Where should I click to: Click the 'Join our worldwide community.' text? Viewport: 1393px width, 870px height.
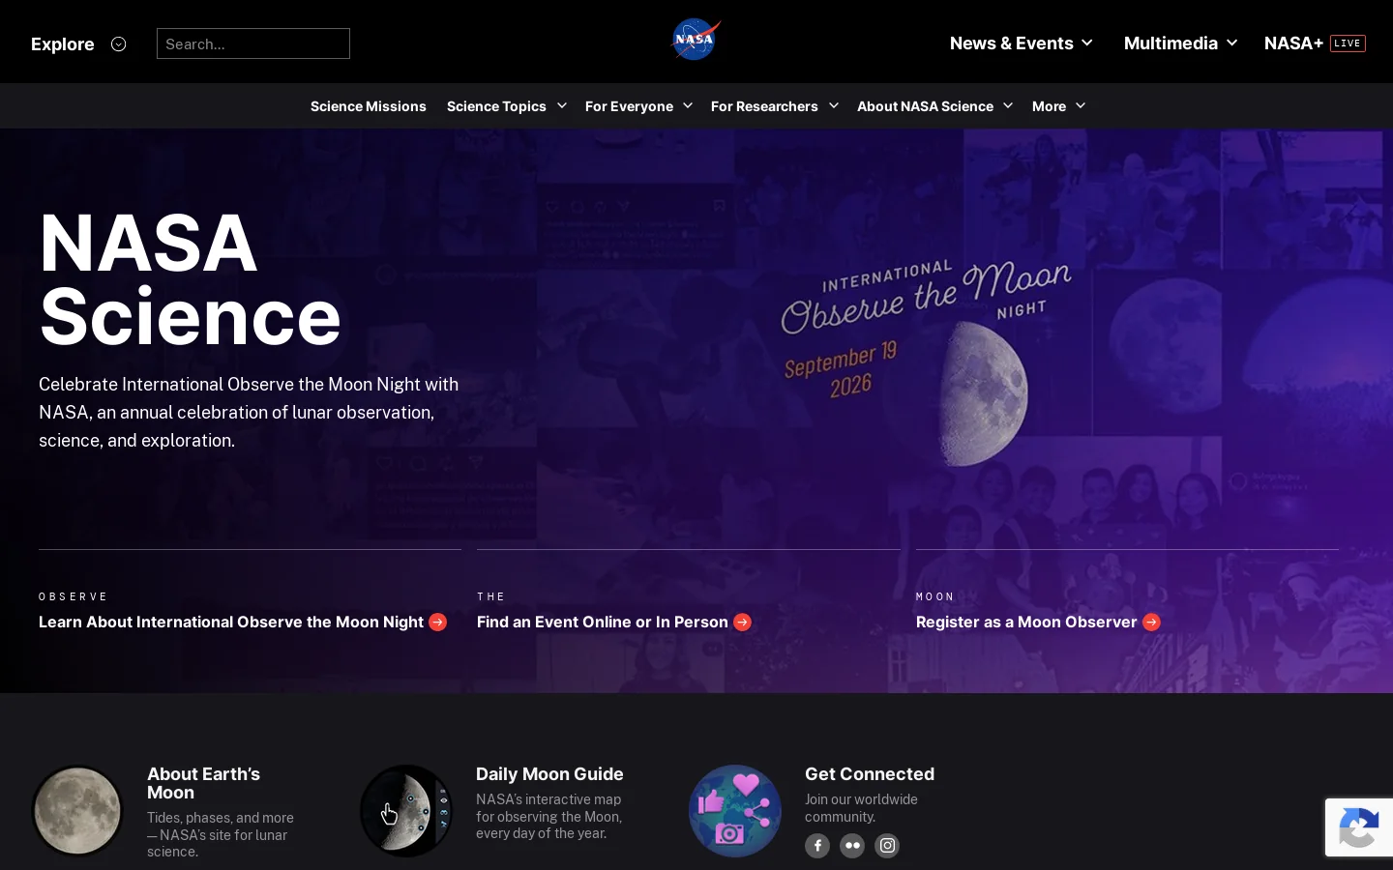pos(861,808)
